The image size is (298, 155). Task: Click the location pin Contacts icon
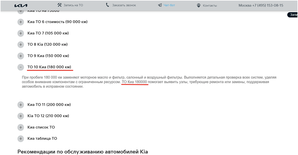pos(199,5)
